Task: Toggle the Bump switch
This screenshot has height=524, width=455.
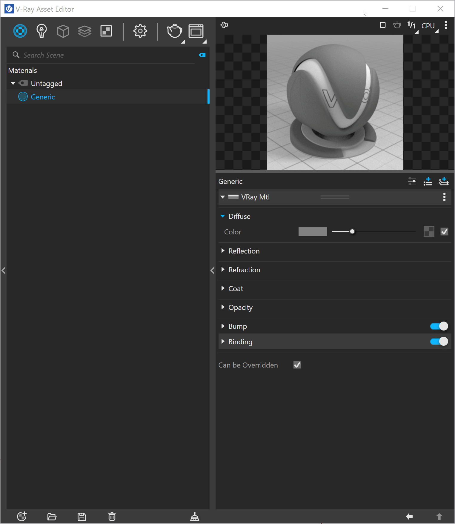Action: 439,326
